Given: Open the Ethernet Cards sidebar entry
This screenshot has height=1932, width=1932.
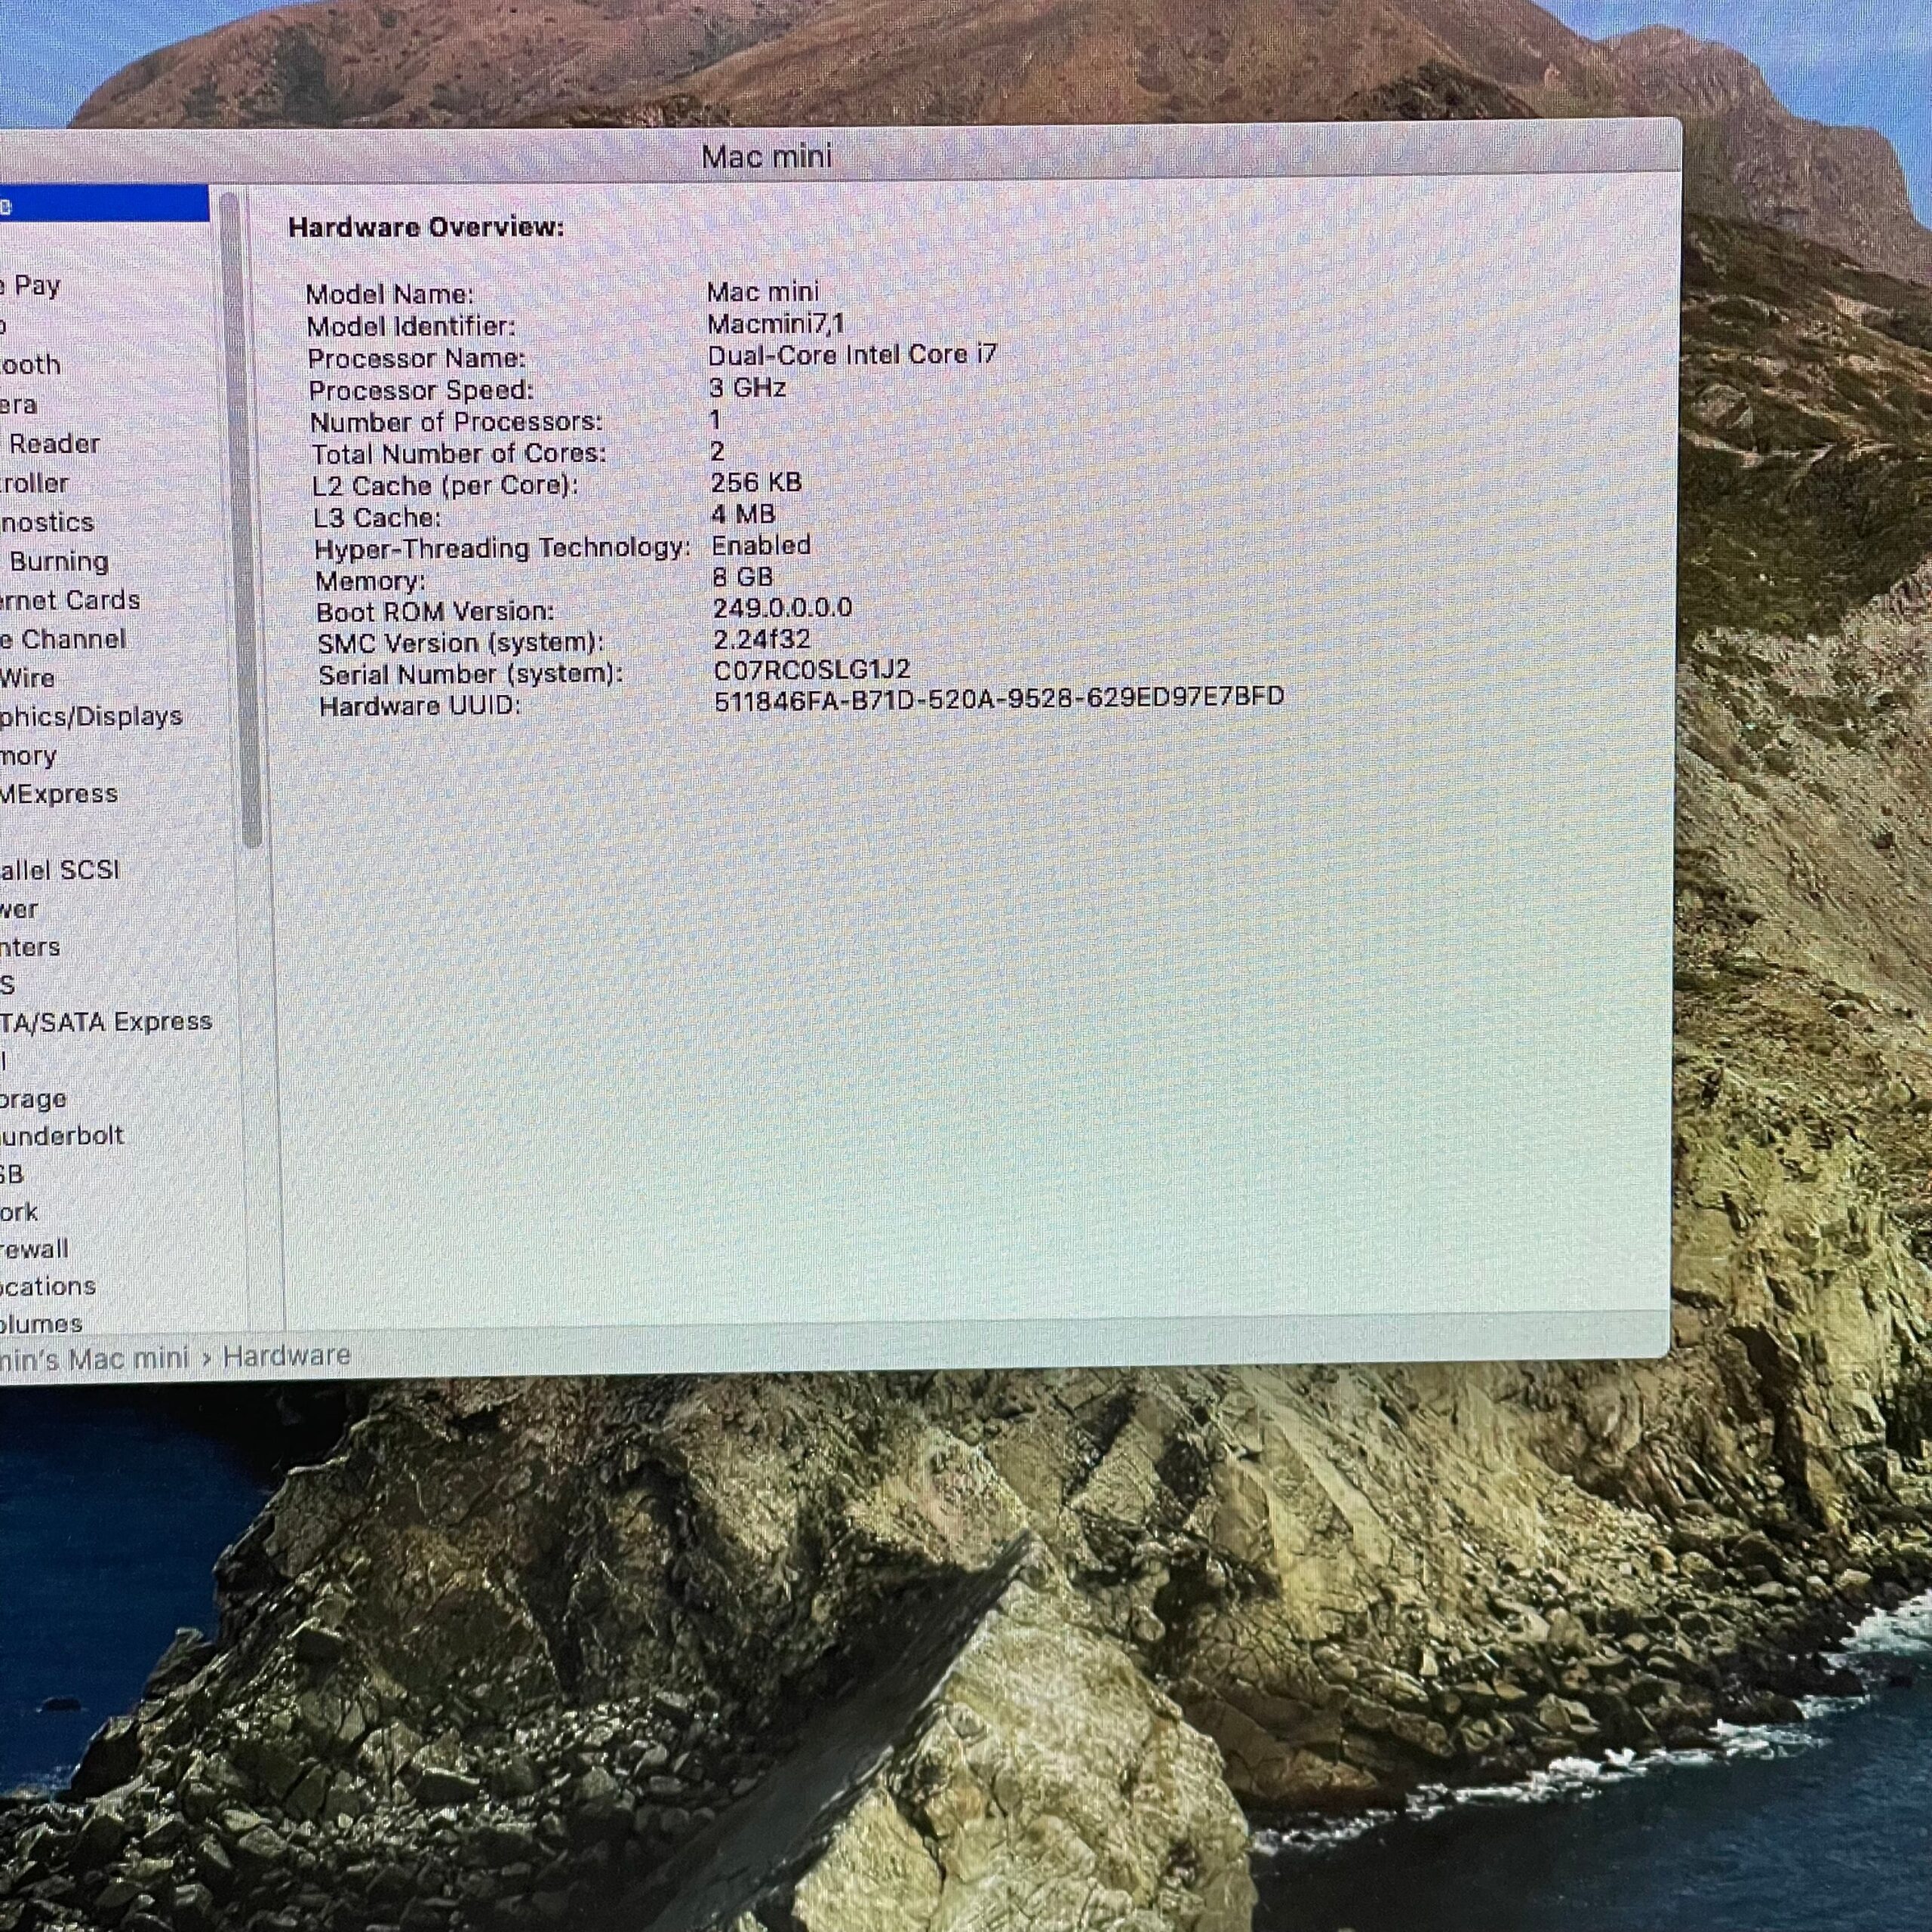Looking at the screenshot, I should pyautogui.click(x=70, y=600).
